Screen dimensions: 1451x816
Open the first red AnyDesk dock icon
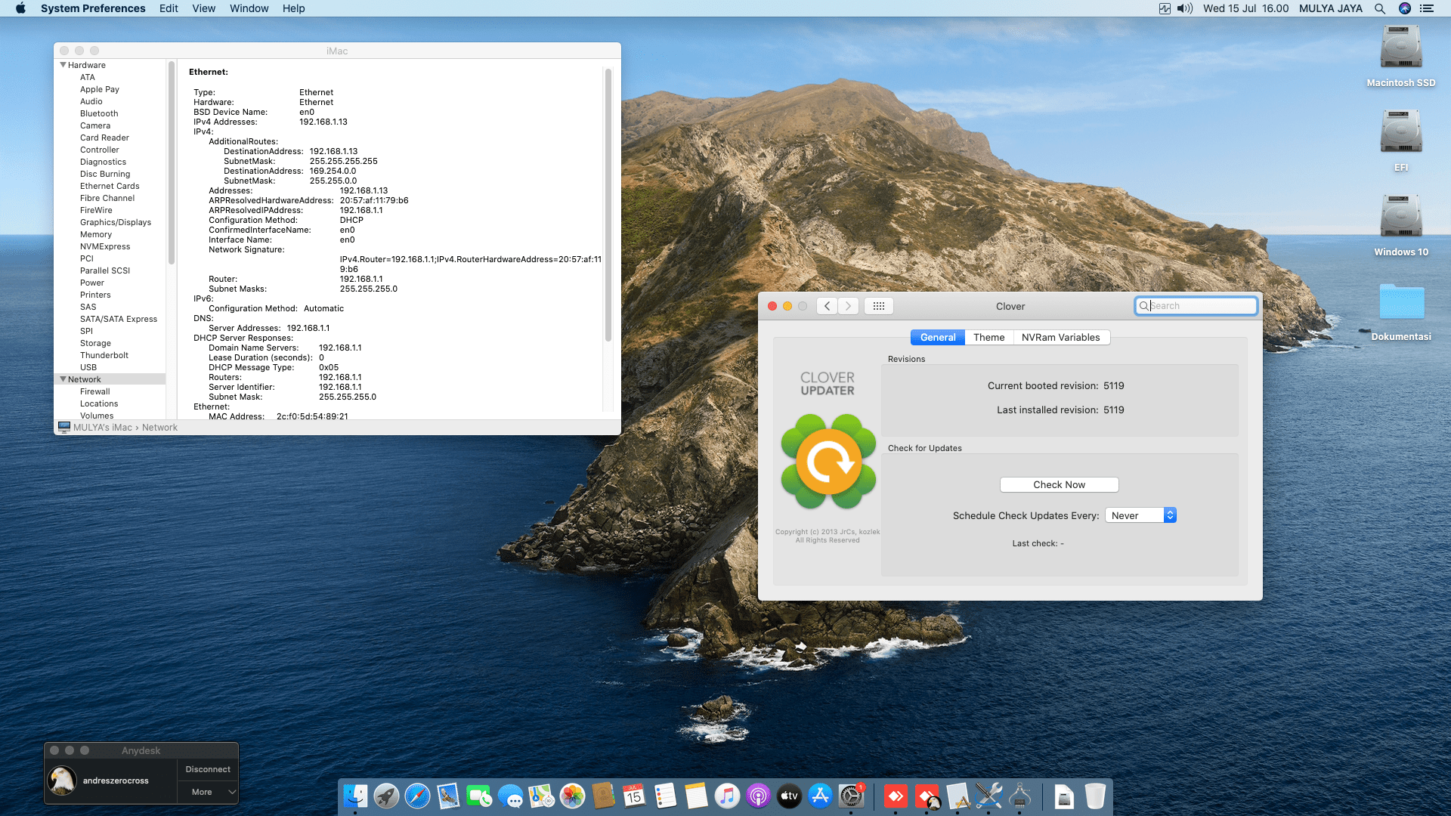[x=896, y=796]
